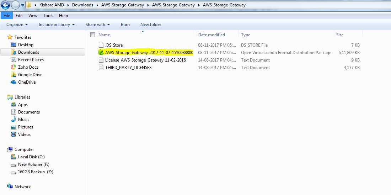Select Local Disk (C:) drive icon
The width and height of the screenshot is (391, 195).
14,157
